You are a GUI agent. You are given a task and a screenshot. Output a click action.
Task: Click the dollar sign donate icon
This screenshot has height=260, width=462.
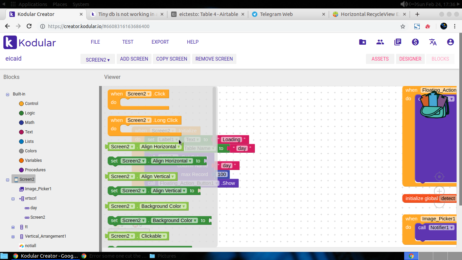(415, 42)
